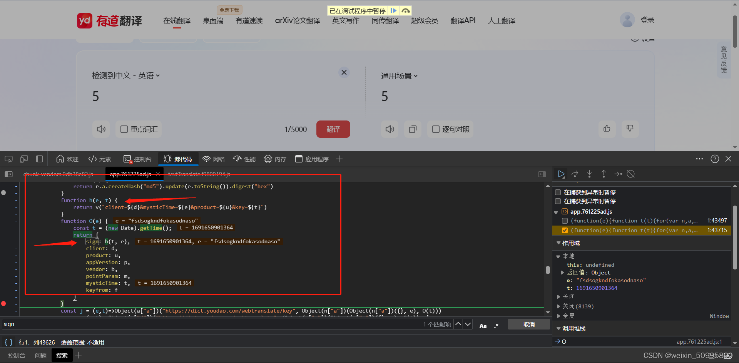Resume script execution in debugger toolbar

561,174
